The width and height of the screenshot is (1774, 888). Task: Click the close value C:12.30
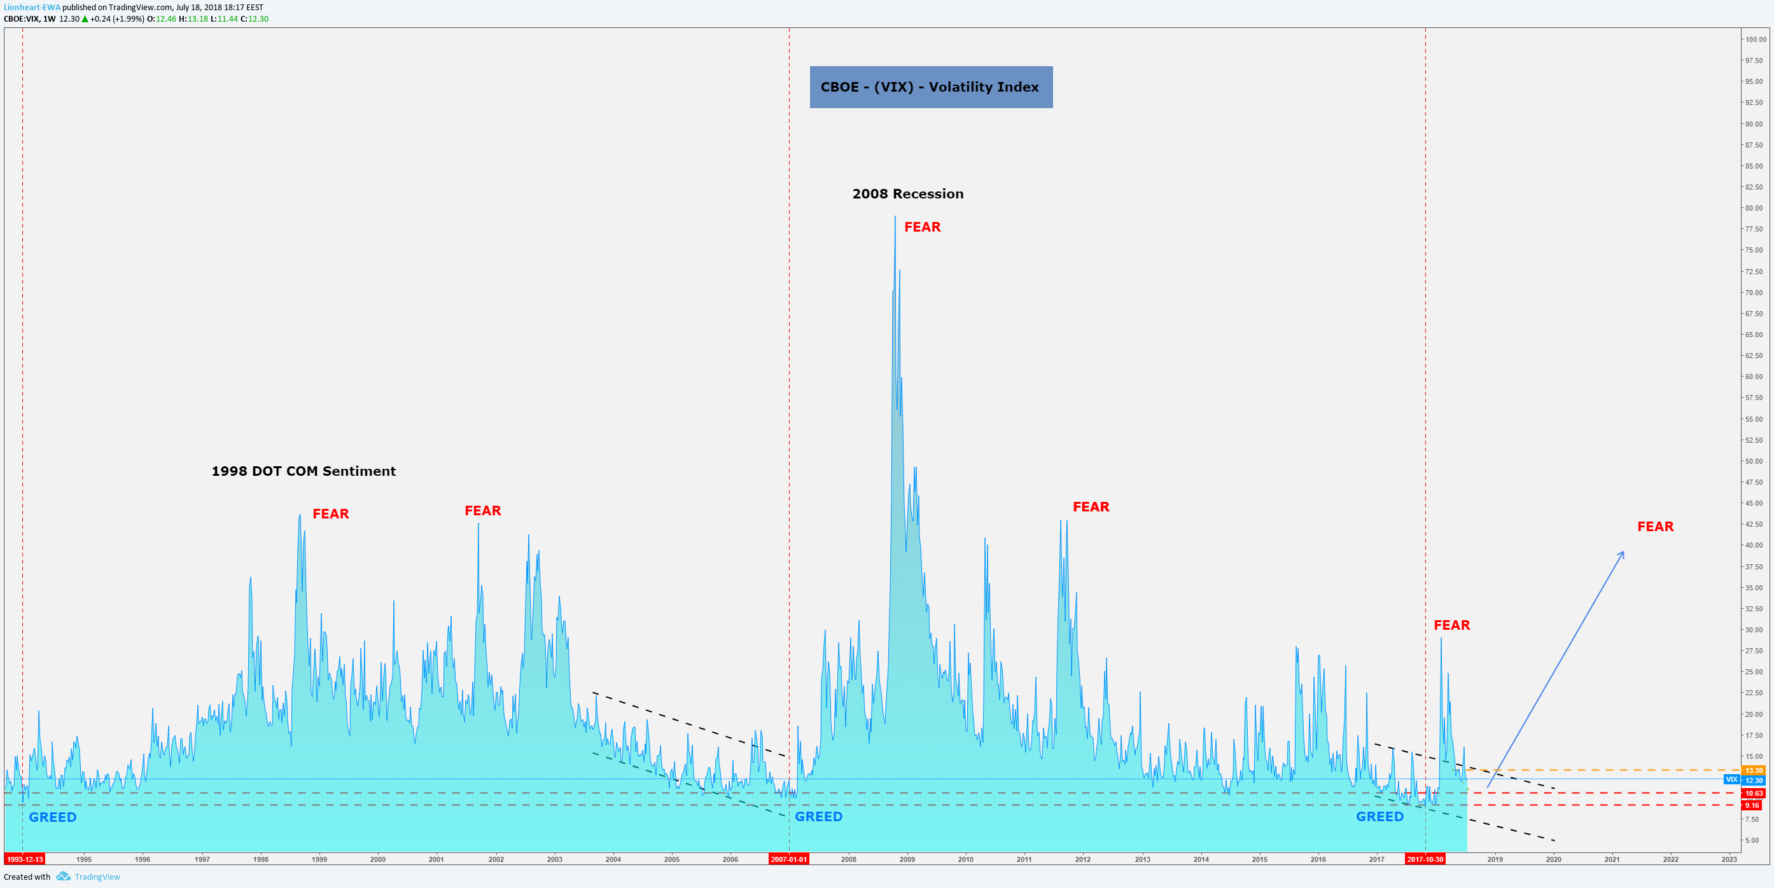[254, 18]
